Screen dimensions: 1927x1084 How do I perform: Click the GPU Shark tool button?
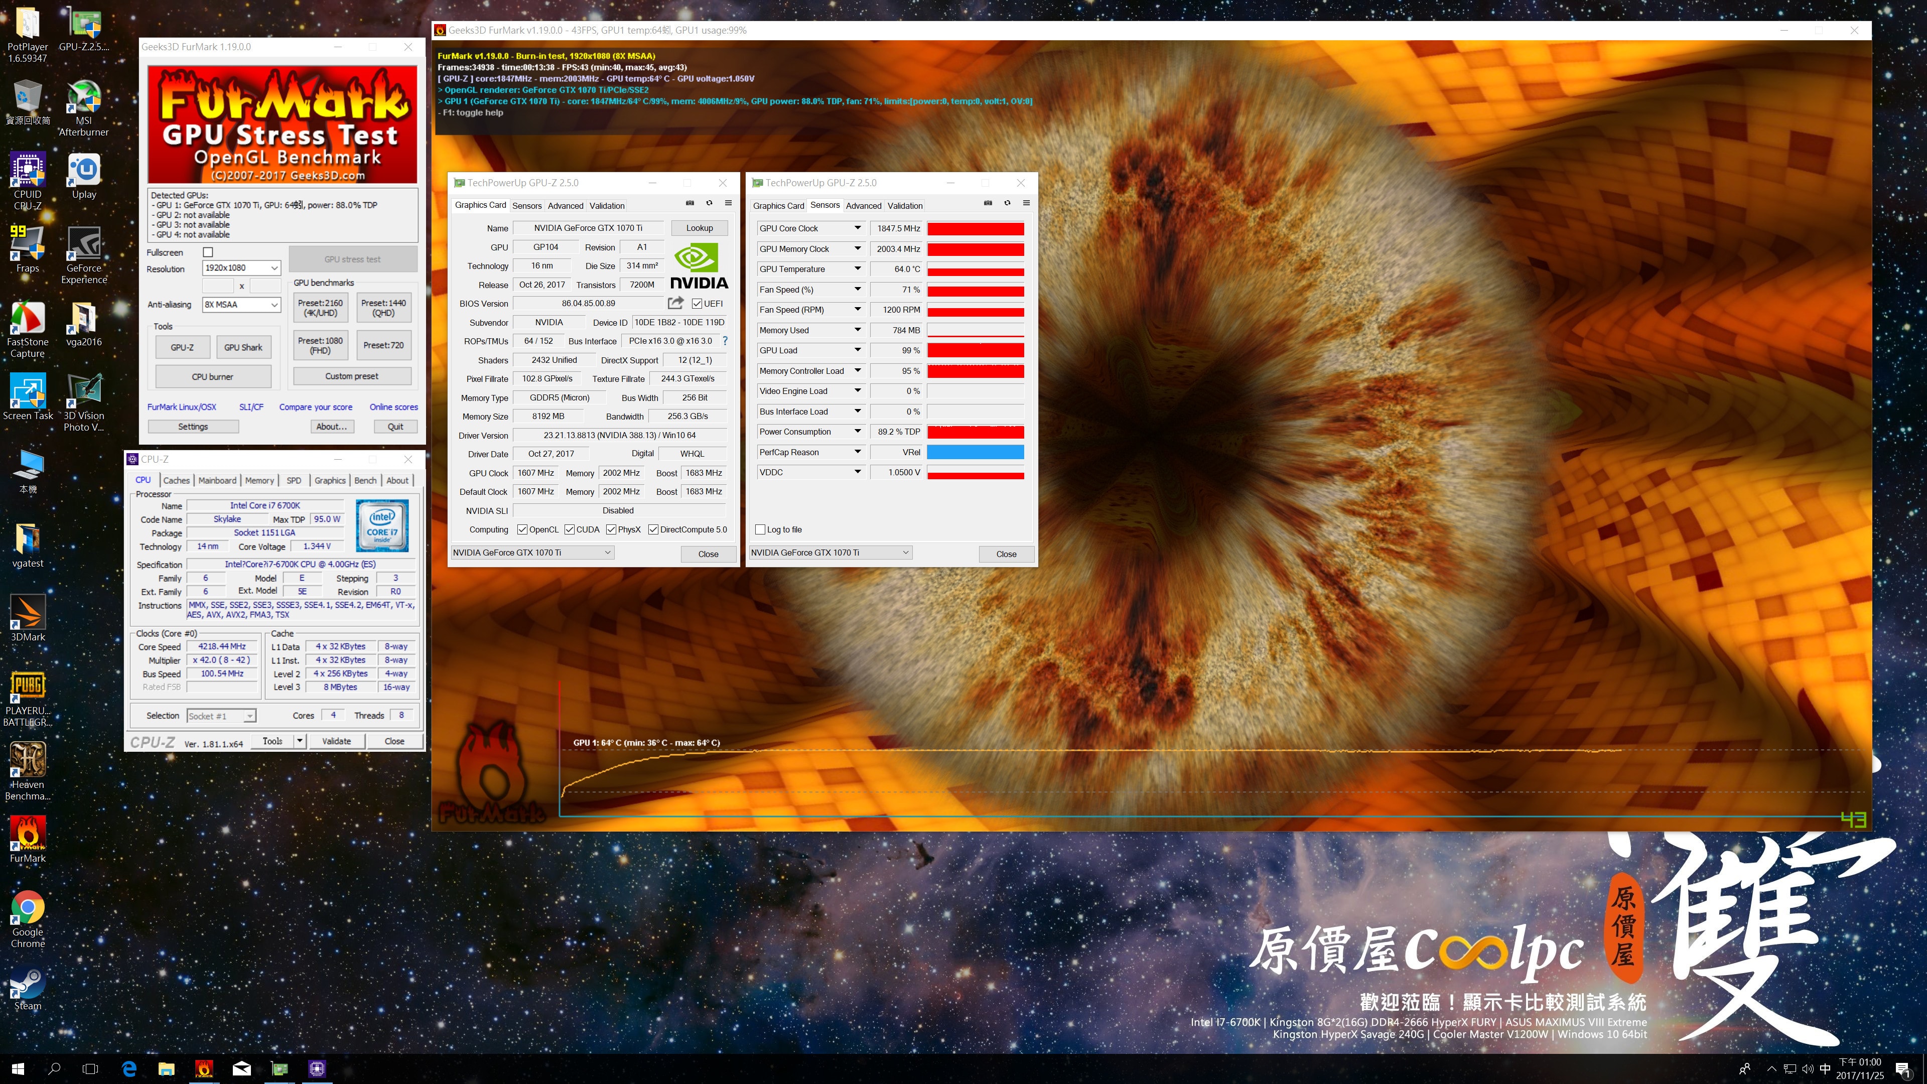point(243,347)
